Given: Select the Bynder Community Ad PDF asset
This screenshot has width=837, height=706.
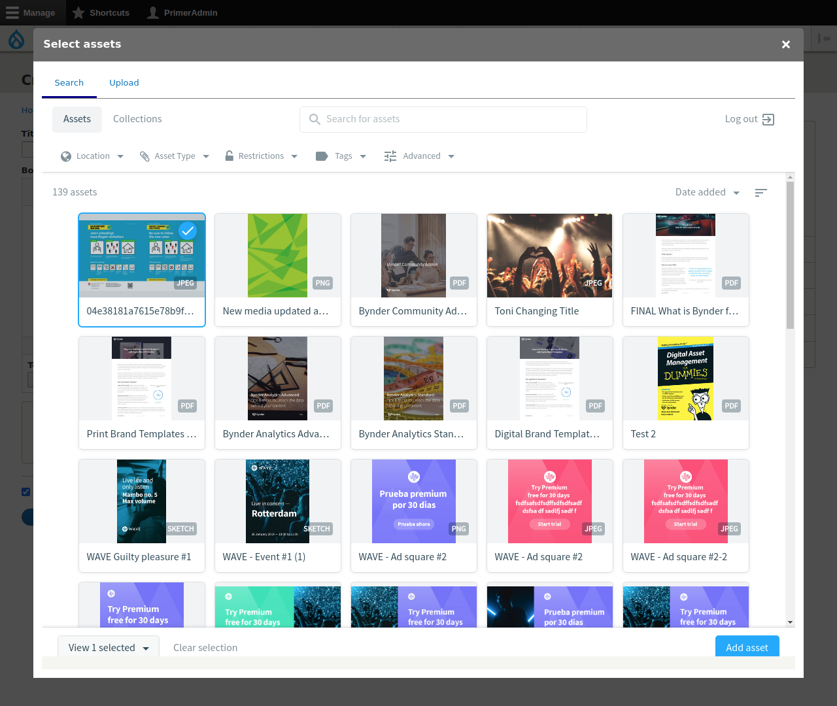Looking at the screenshot, I should (414, 269).
